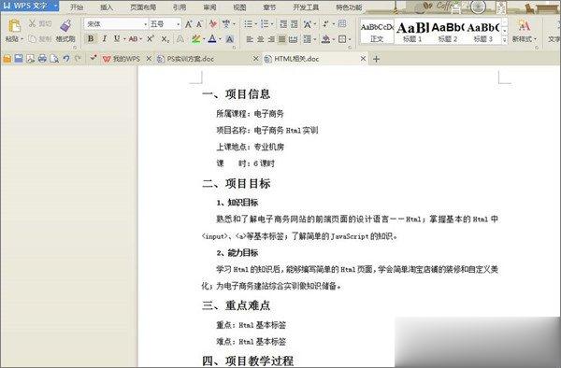Switch to the 引用 tab

[180, 7]
